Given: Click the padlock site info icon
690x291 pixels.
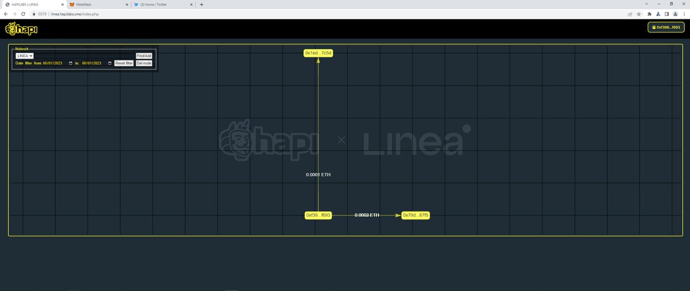Looking at the screenshot, I should click(34, 14).
